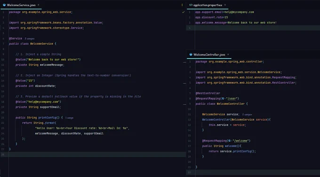Click the comment starting "// 3. Provide a default"
The height and width of the screenshot is (177, 320).
click(x=78, y=97)
